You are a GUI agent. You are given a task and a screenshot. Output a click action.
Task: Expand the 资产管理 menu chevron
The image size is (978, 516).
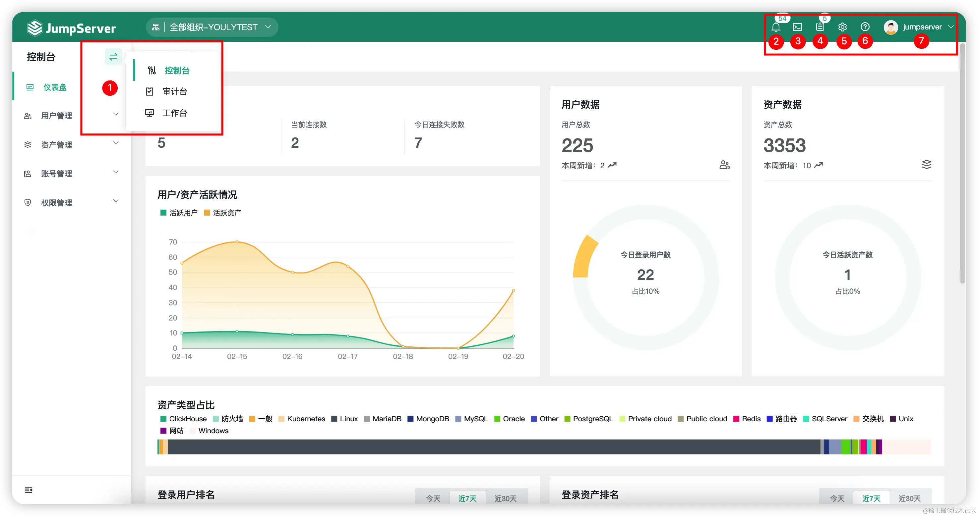pos(116,143)
